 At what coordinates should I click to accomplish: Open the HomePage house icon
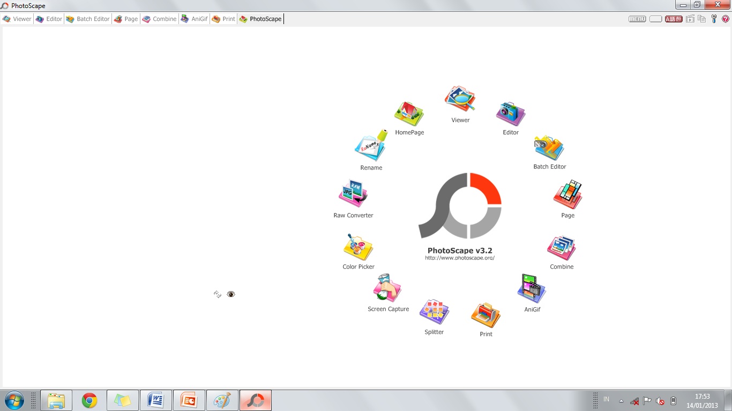pos(409,114)
